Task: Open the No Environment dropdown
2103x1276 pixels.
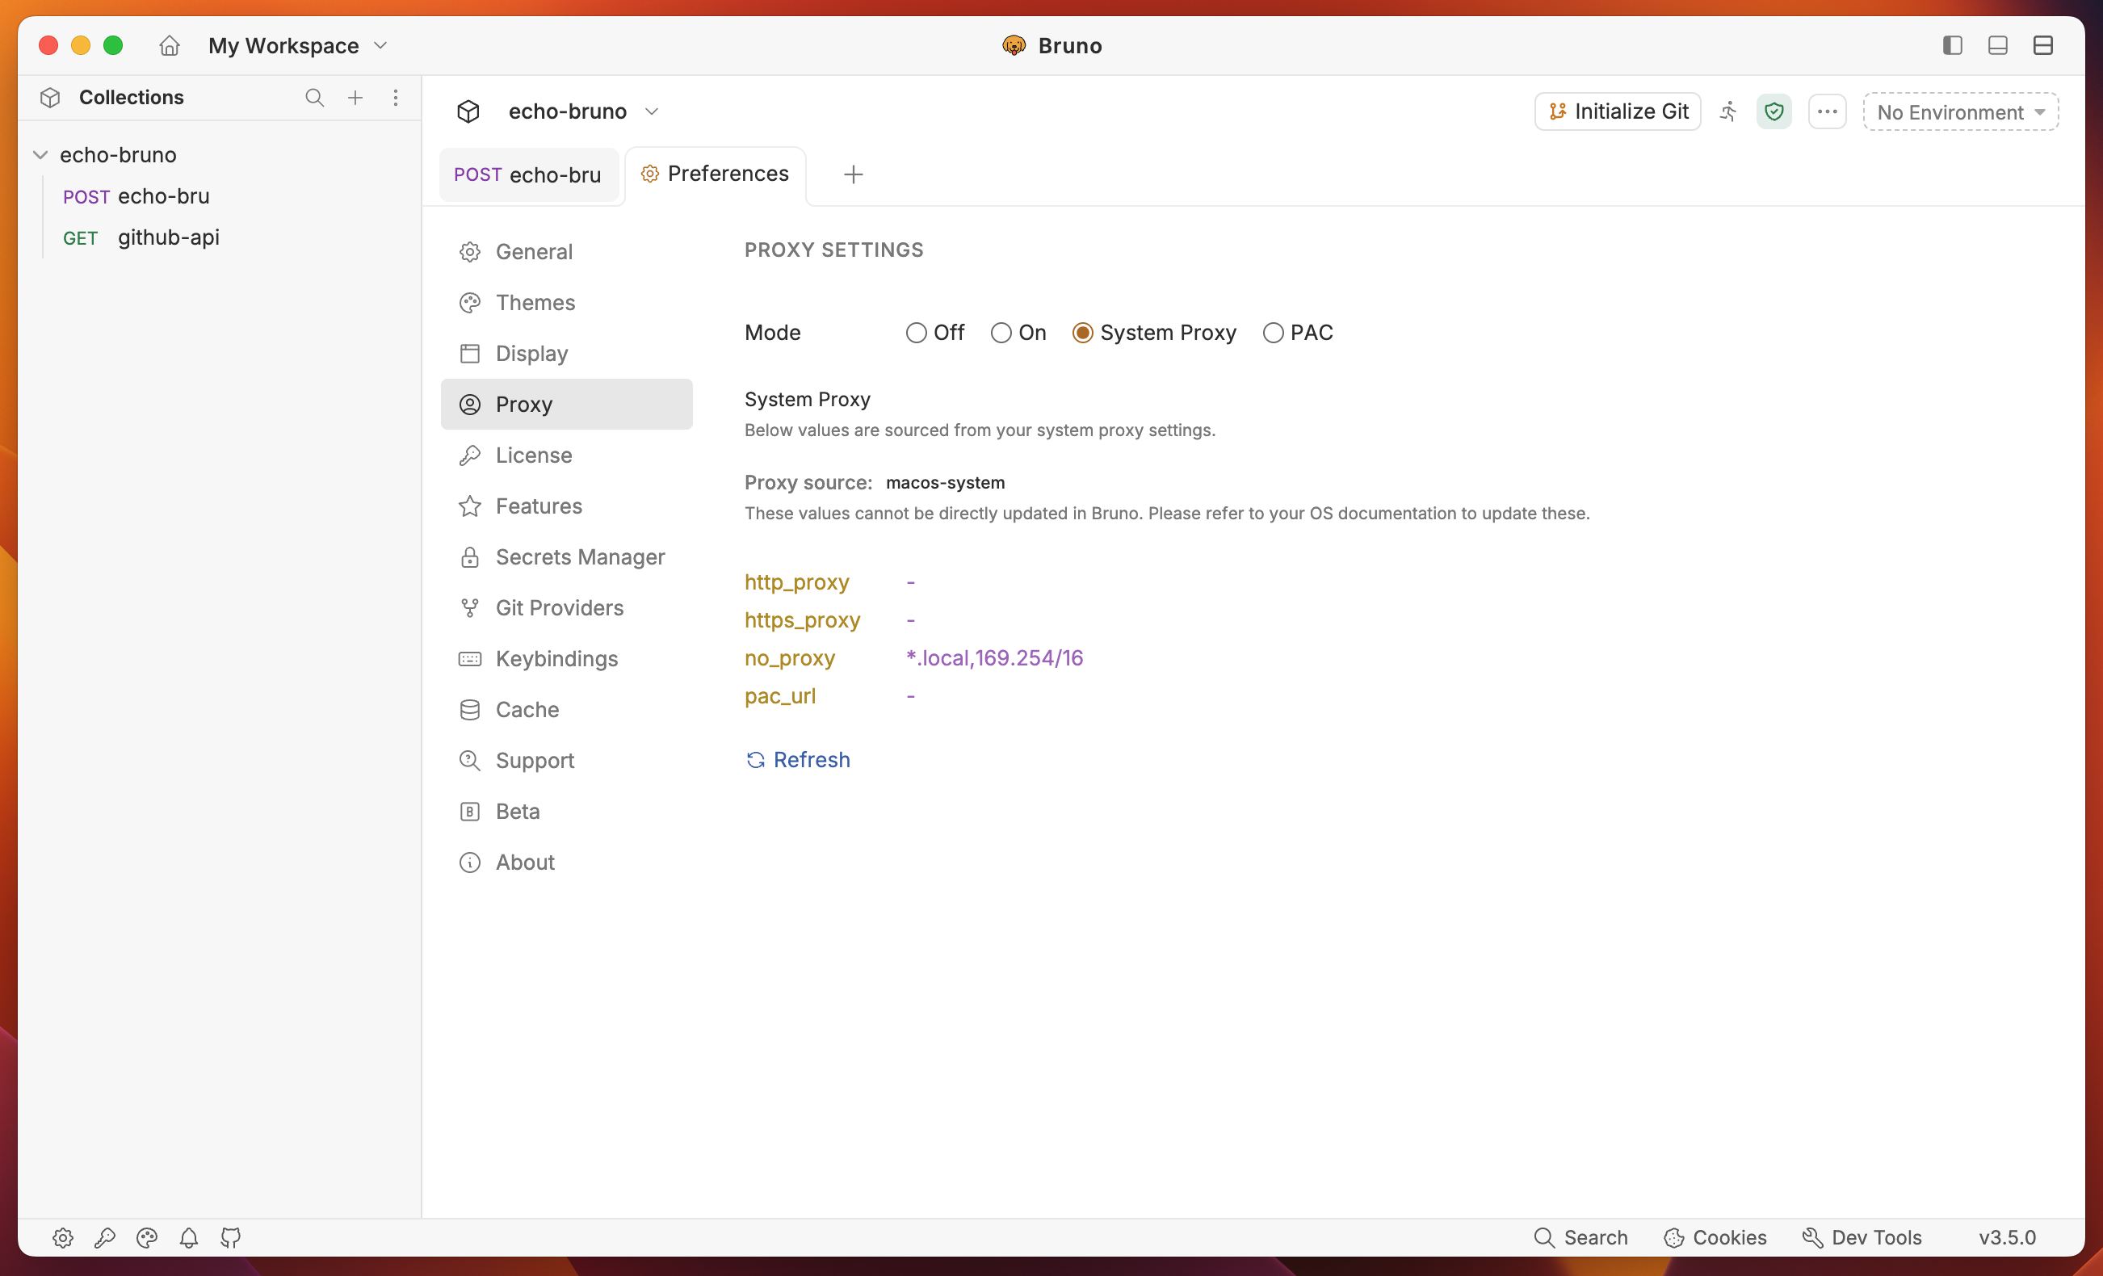Action: 1961,111
